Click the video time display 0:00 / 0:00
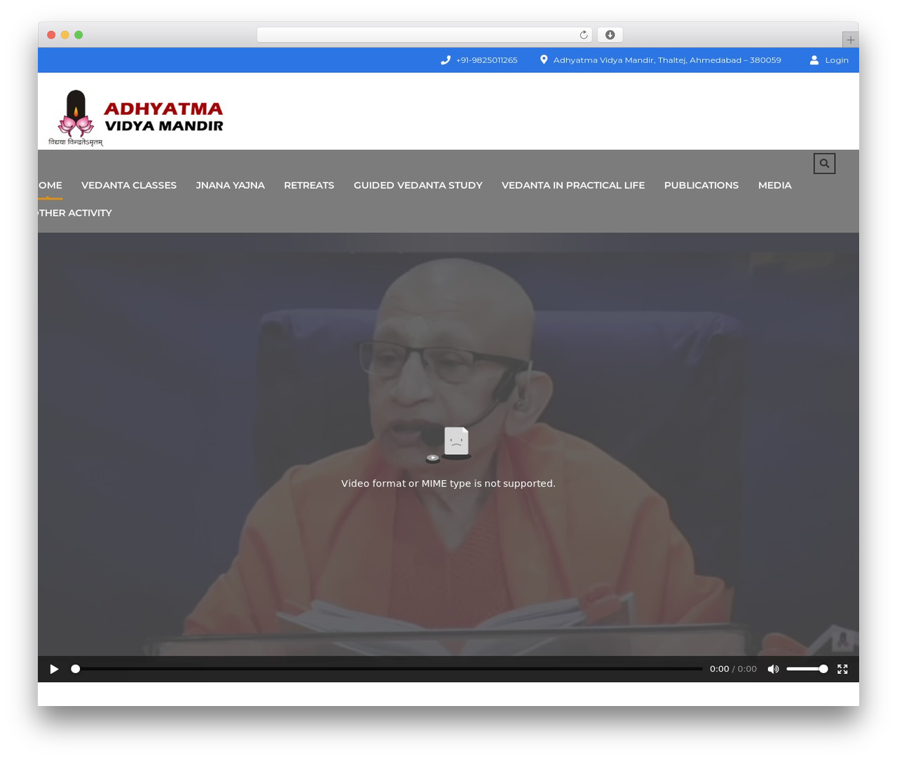The width and height of the screenshot is (897, 760). click(x=733, y=669)
